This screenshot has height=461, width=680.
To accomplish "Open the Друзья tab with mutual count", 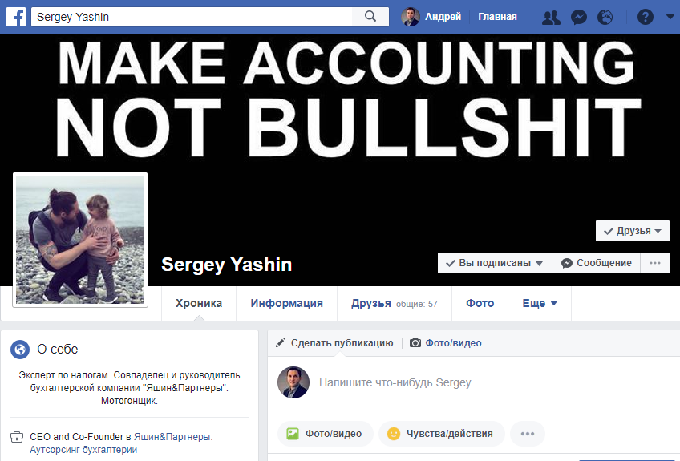I will click(x=395, y=304).
